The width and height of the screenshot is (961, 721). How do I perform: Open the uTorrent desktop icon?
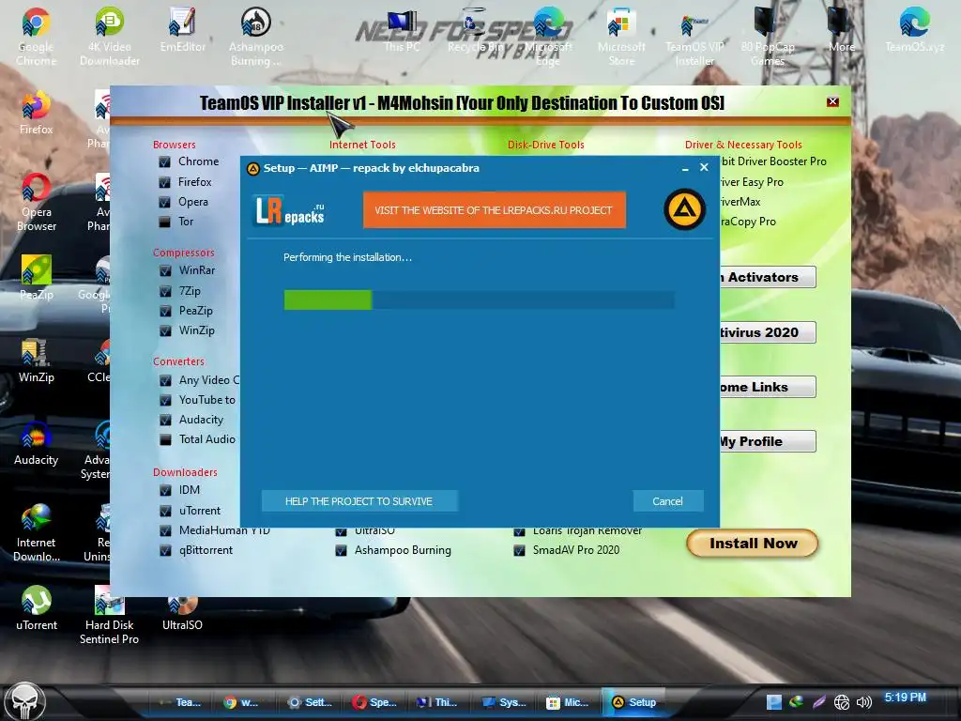37,608
